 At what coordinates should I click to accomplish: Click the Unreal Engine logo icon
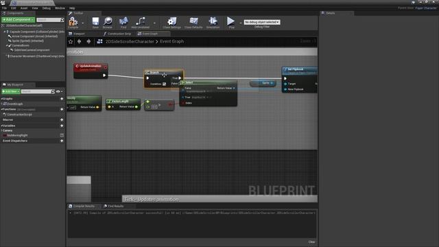coord(3,3)
